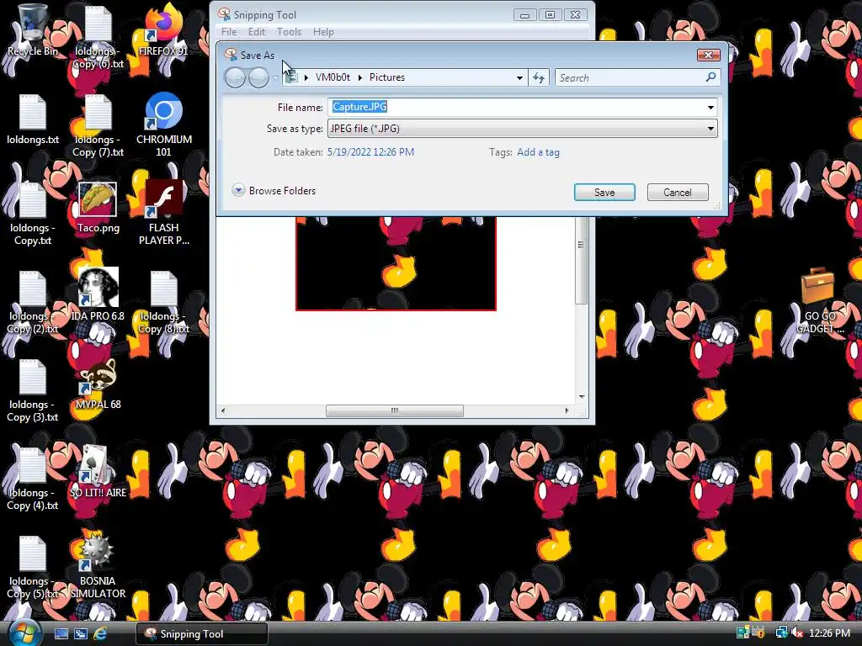Open the Recycle Bin desktop icon
The height and width of the screenshot is (646, 862).
coord(33,30)
